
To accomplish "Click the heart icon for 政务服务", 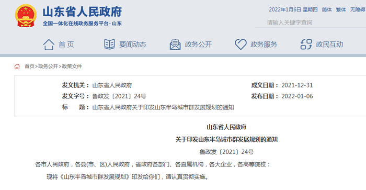I will (241, 44).
